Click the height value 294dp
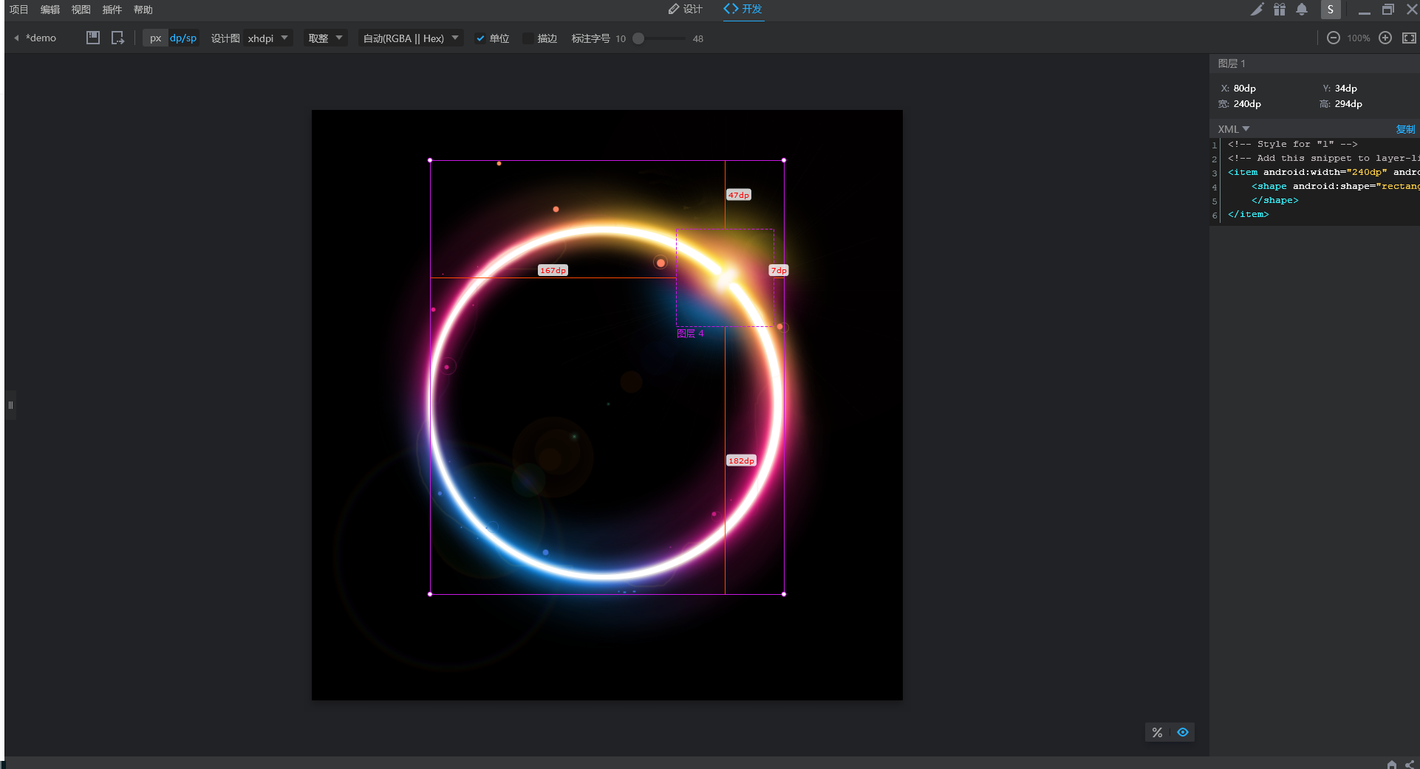1420x769 pixels. click(x=1348, y=104)
